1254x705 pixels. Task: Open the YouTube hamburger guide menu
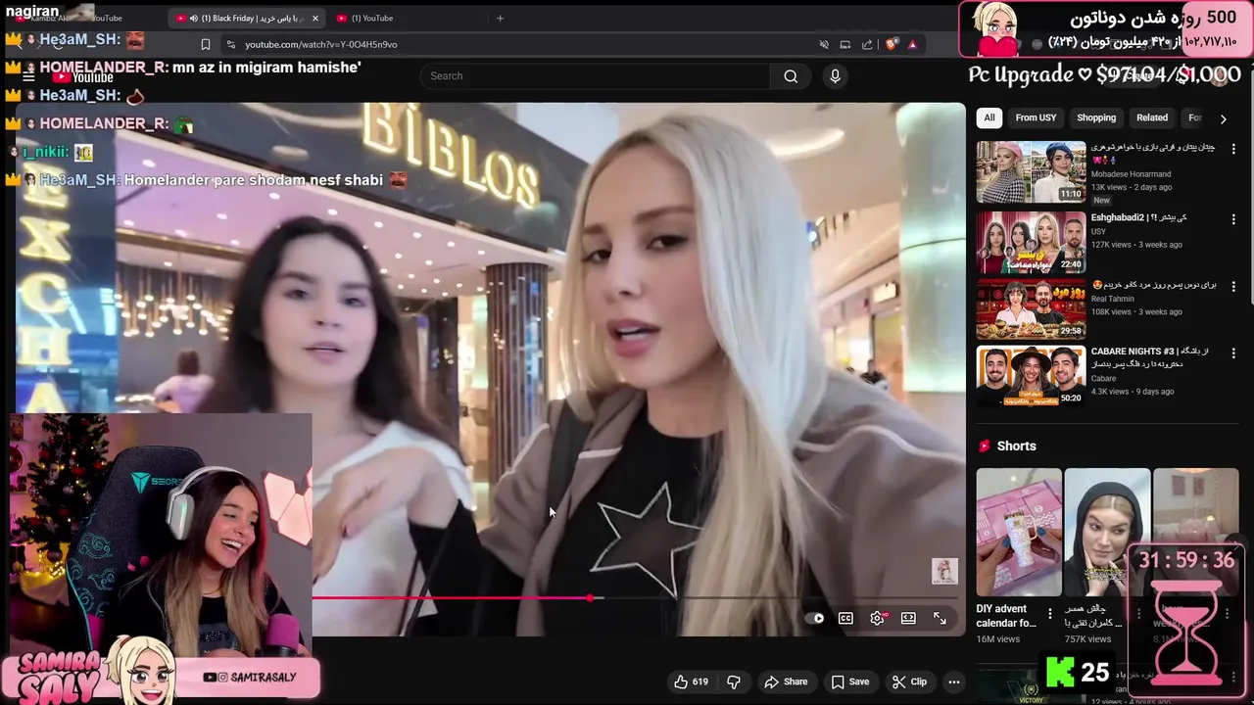[x=28, y=76]
